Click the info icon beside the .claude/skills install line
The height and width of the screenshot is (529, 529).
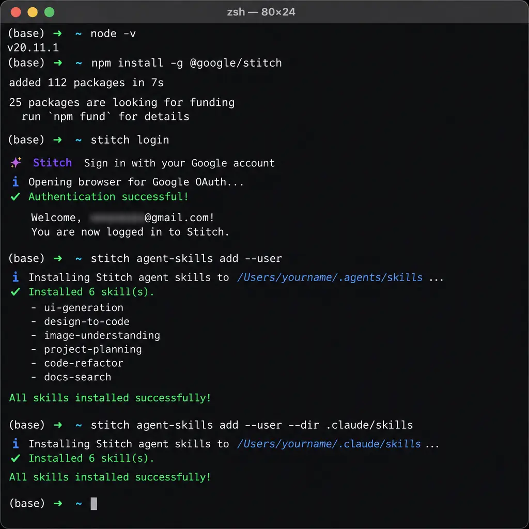pyautogui.click(x=15, y=443)
